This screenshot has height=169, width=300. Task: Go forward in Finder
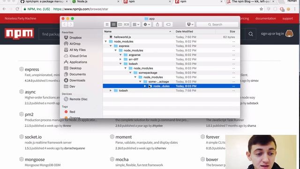[71, 24]
